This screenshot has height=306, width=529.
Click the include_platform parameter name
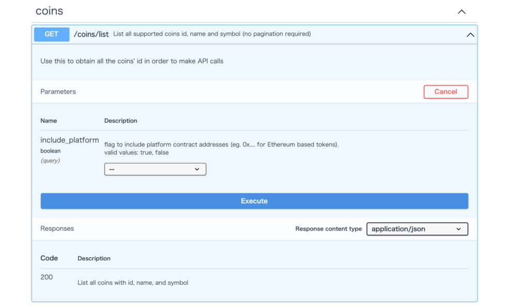pos(70,140)
